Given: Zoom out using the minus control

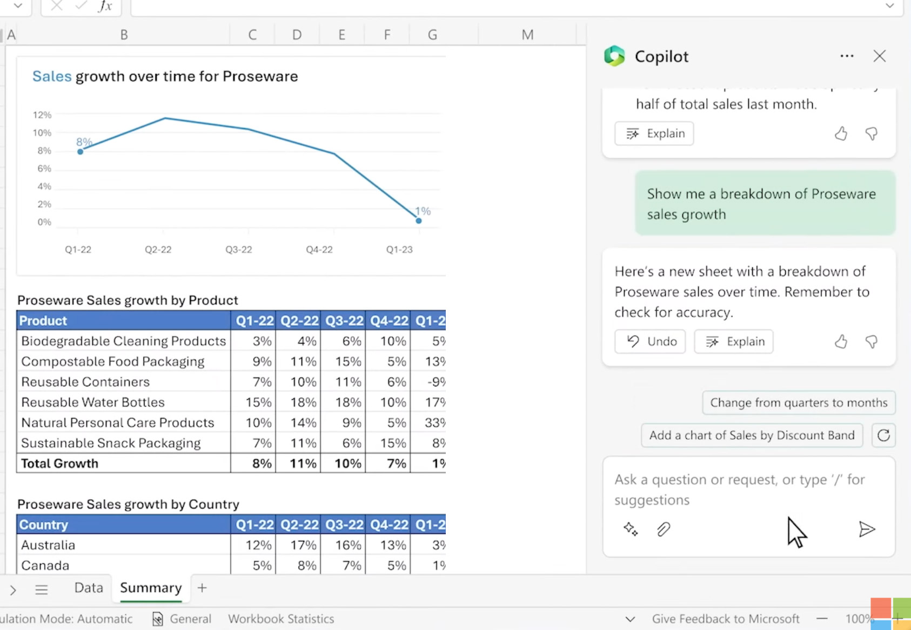Looking at the screenshot, I should click(x=822, y=619).
